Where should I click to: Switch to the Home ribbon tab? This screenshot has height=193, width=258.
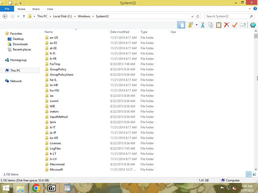click(21, 9)
